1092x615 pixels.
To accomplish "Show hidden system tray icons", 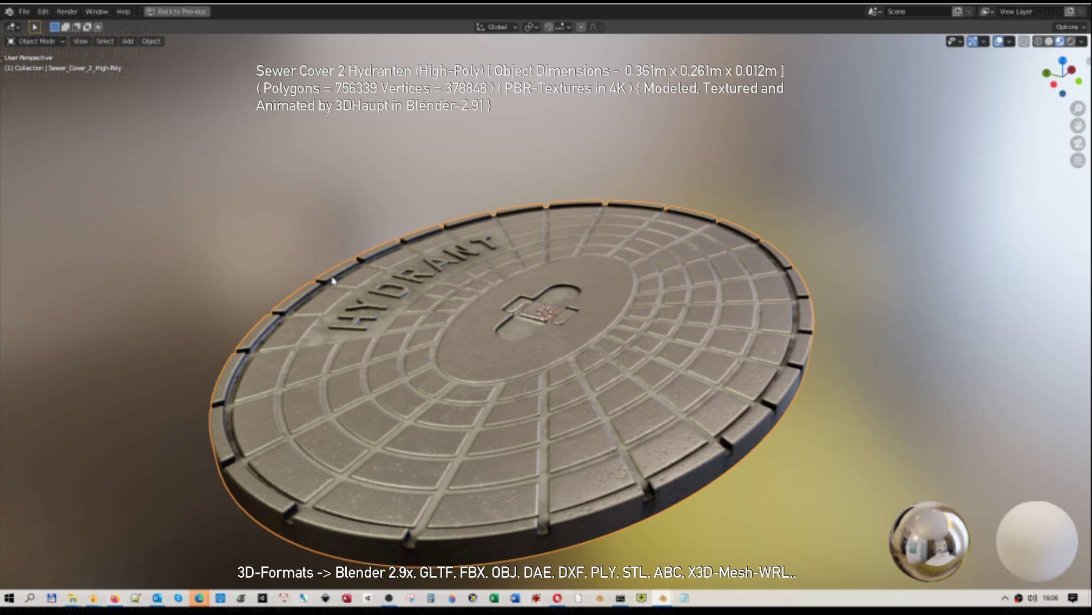I will [x=1005, y=598].
